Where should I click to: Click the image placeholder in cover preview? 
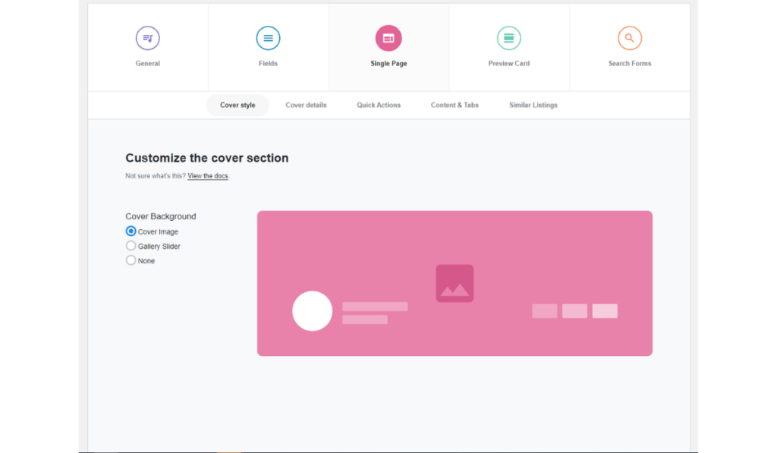pos(455,284)
